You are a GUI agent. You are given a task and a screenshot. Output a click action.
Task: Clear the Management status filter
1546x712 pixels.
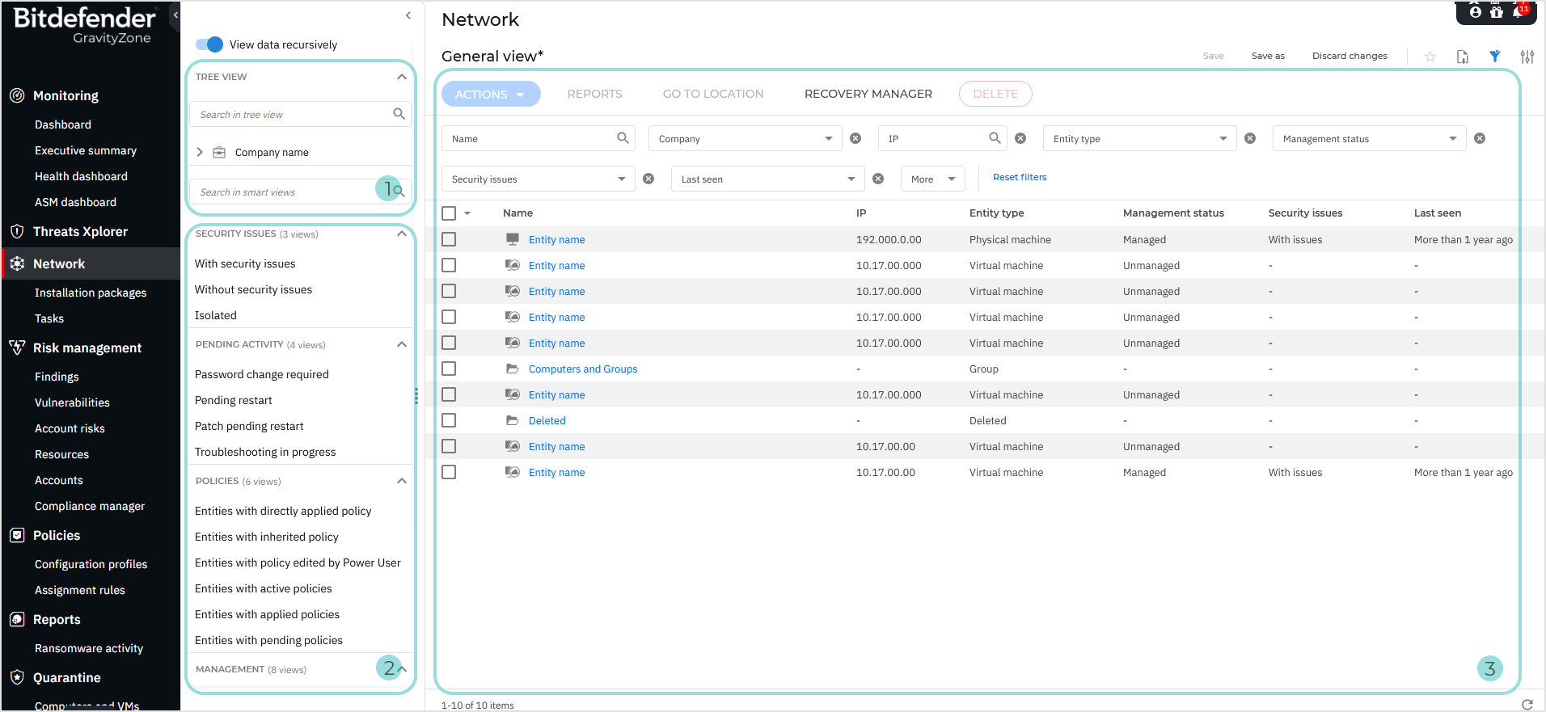point(1480,138)
